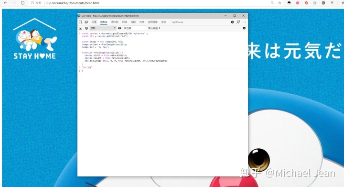344x187 pixels.
Task: Switch to the 安全 Security tab
Action: pyautogui.click(x=164, y=22)
